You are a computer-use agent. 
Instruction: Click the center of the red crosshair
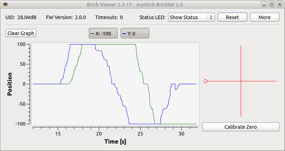pyautogui.click(x=241, y=81)
